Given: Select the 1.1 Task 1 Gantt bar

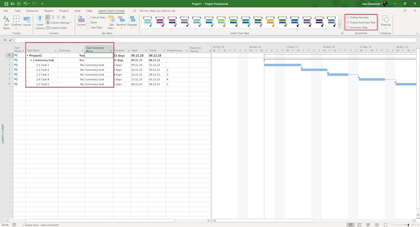Looking at the screenshot, I should [283, 65].
